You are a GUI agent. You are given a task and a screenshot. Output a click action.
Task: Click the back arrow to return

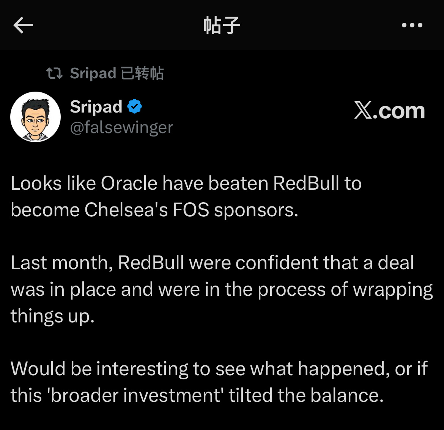point(23,25)
